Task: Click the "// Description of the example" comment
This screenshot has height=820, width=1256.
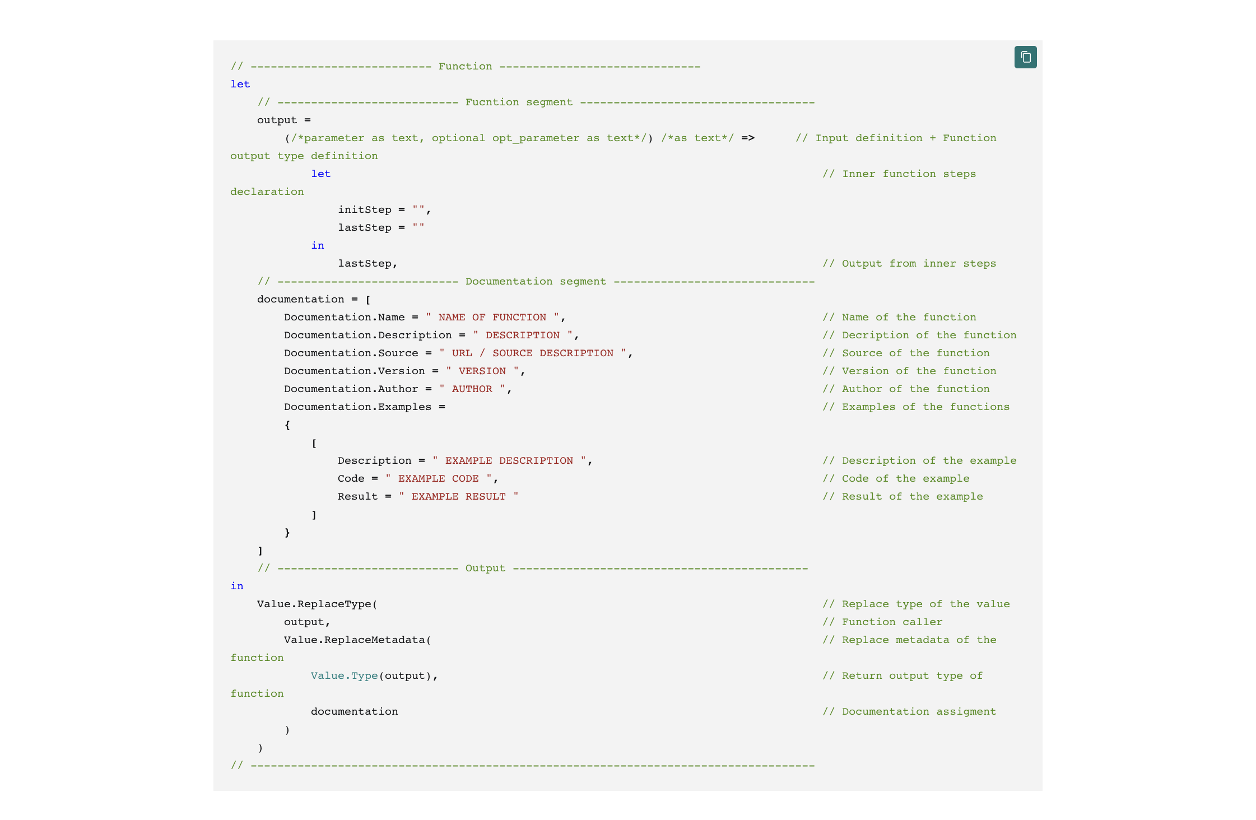Action: (919, 460)
